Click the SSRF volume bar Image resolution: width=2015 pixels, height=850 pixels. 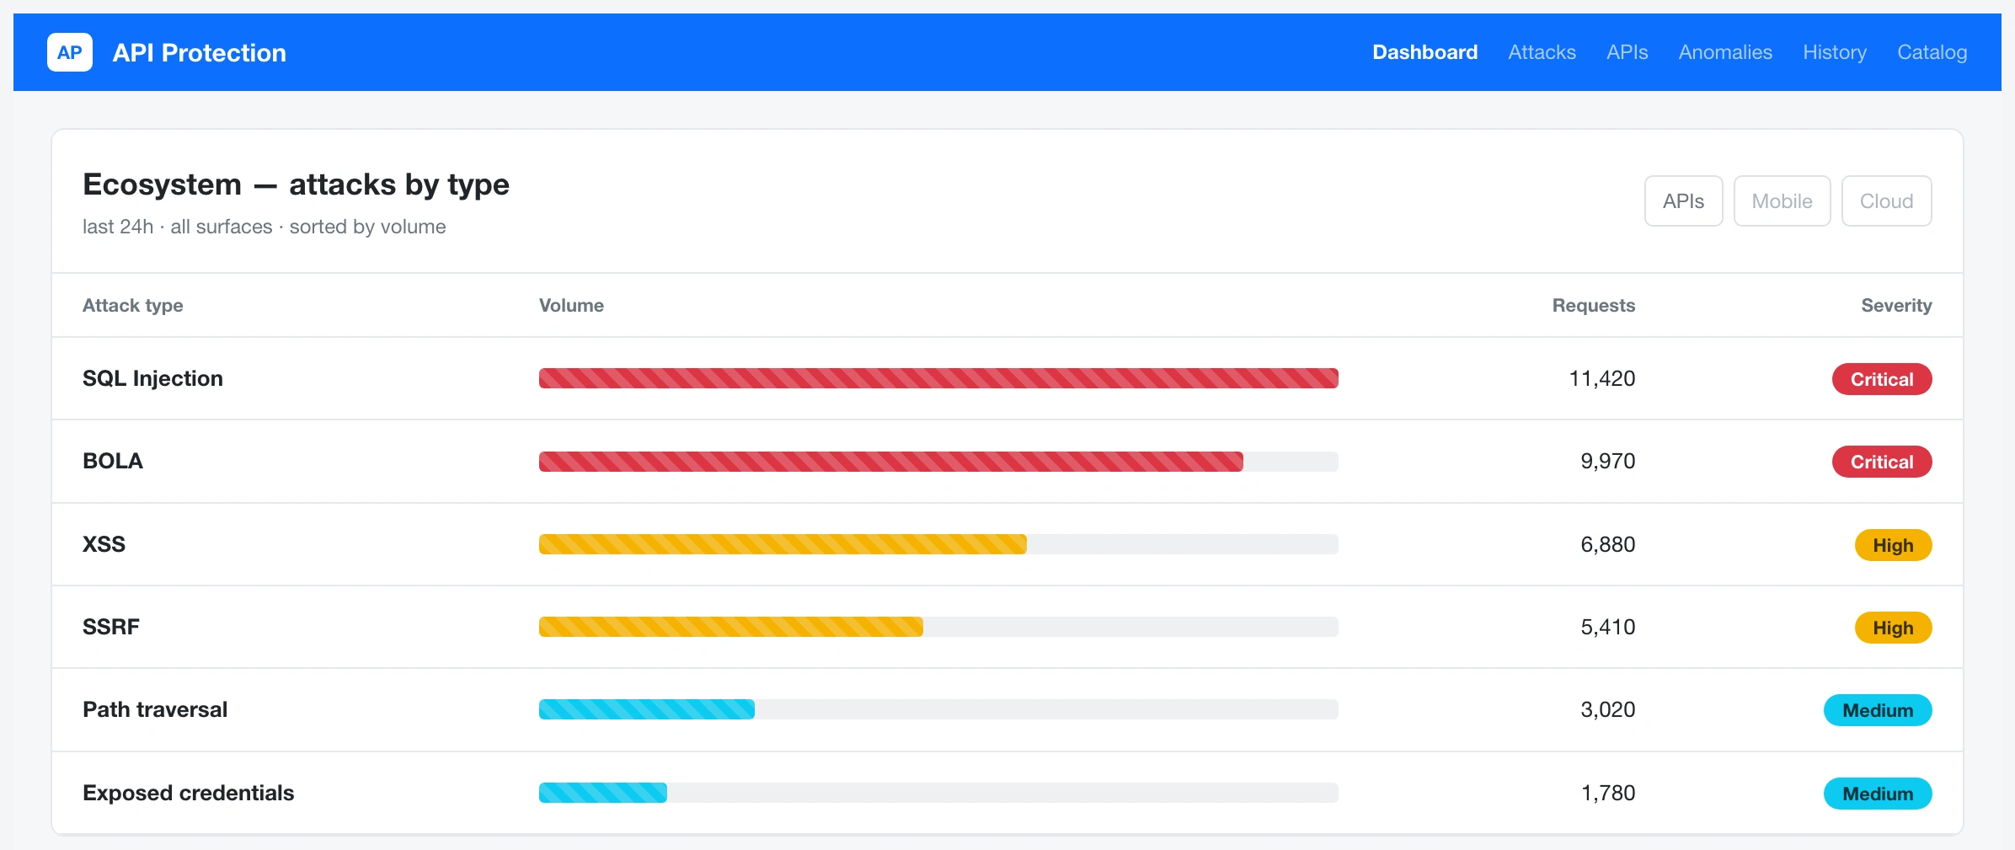coord(938,627)
